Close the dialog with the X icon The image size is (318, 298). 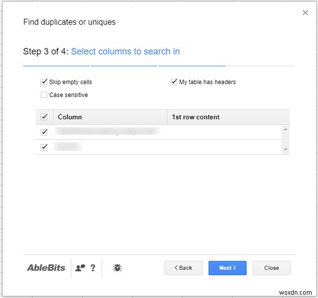(305, 13)
